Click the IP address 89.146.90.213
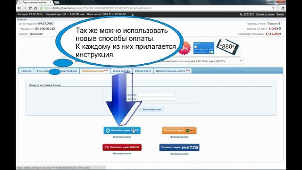Image resolution: width=302 pixels, height=170 pixels. click(x=45, y=28)
